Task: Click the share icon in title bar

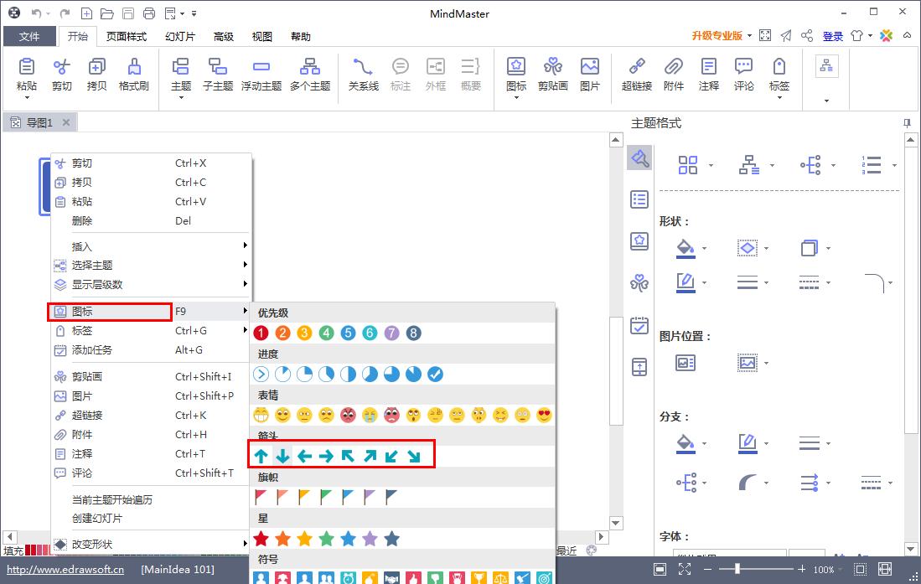Action: click(807, 36)
